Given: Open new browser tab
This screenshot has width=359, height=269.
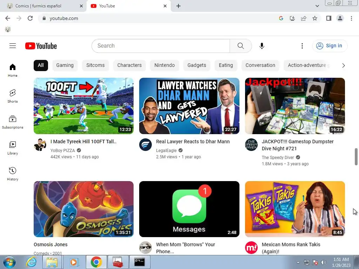Looking at the screenshot, I should click(x=178, y=6).
